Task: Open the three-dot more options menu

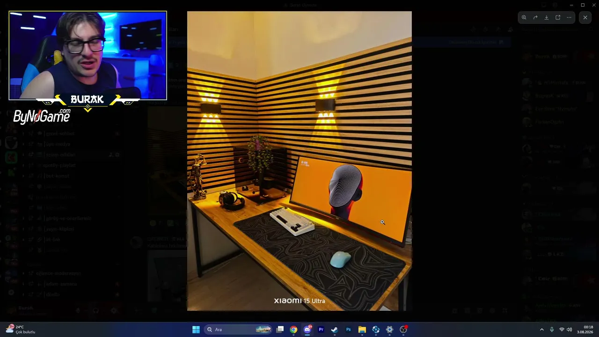Action: tap(569, 17)
